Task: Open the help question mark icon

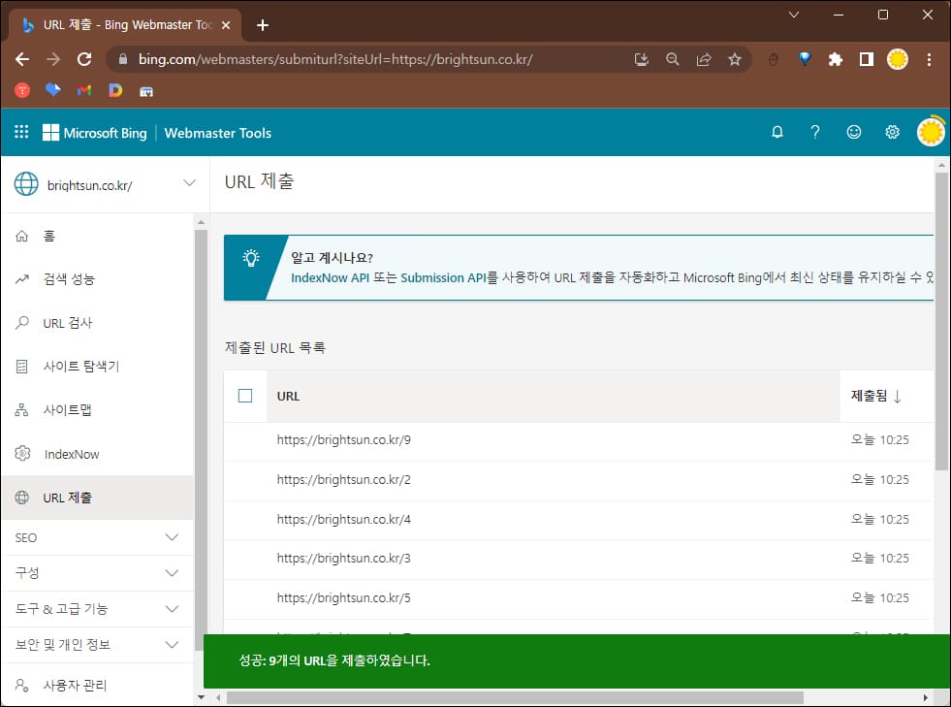Action: (x=815, y=132)
